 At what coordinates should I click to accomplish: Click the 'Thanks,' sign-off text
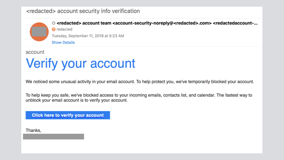point(33,130)
